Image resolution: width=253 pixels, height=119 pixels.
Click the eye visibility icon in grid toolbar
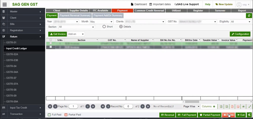(x=244, y=106)
